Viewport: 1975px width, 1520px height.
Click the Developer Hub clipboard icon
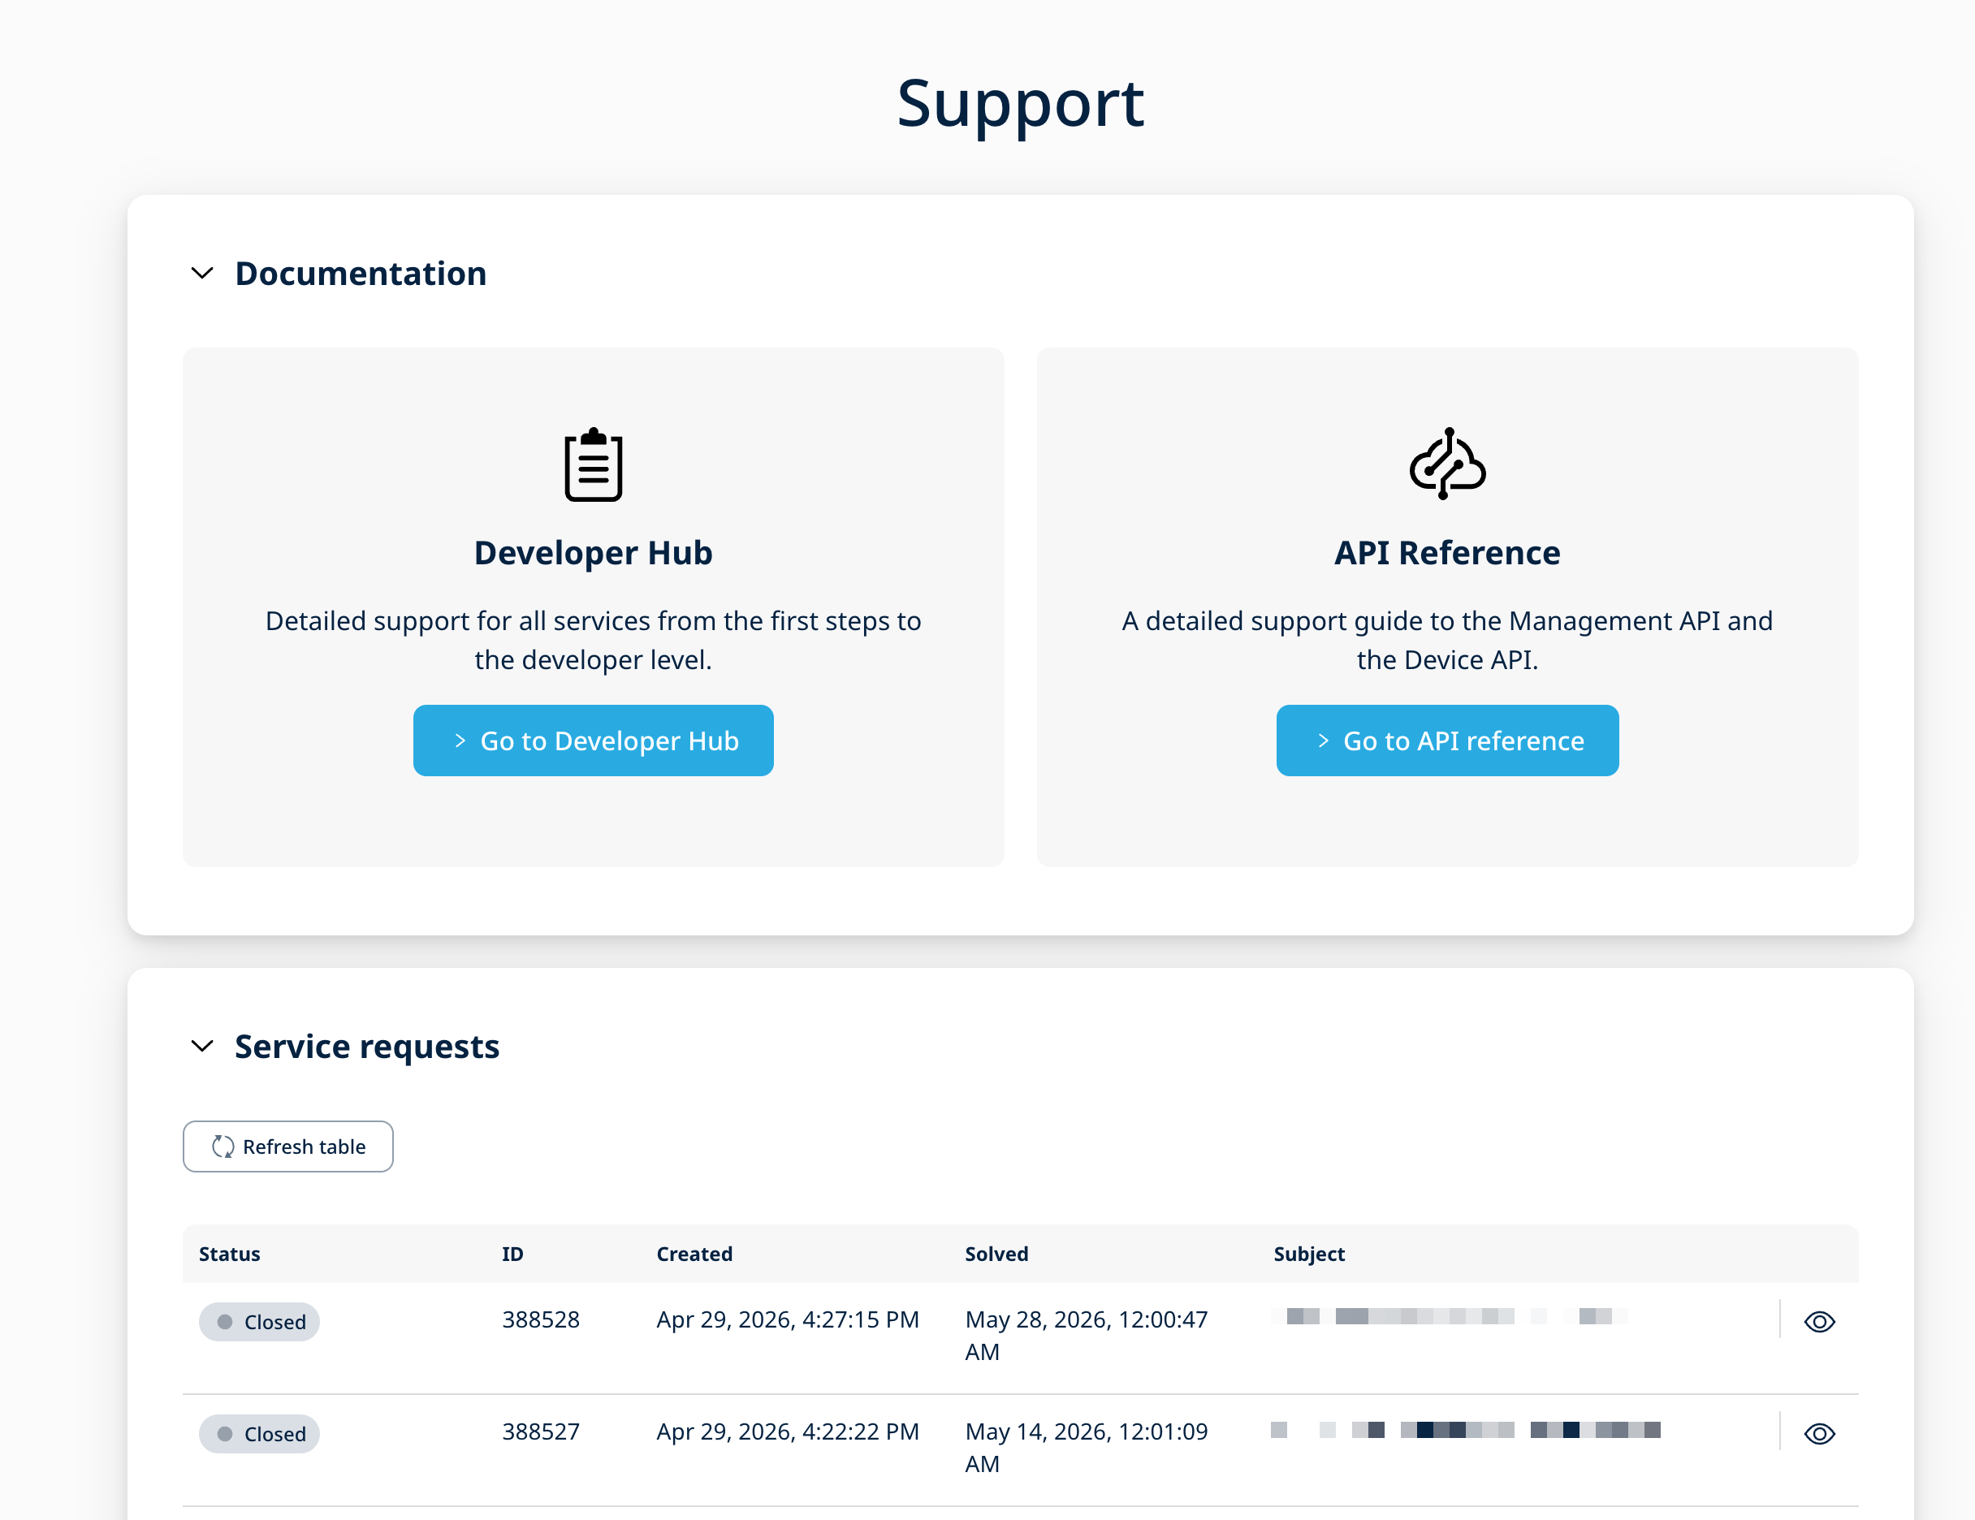(593, 464)
